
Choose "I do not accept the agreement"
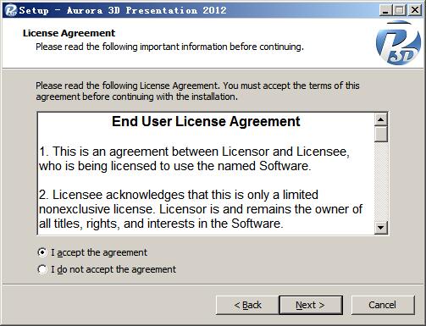[x=107, y=269]
